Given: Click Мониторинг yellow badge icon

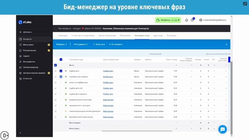Looking at the screenshot, I should click(49, 45).
